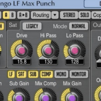Click the Drive label
101x101 pixels.
22,36
